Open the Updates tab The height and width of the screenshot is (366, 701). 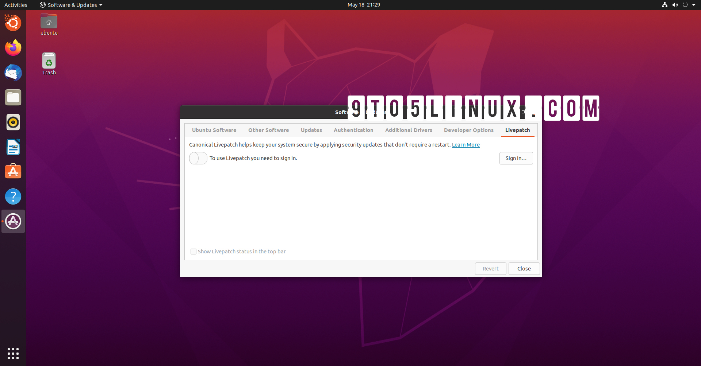tap(311, 130)
